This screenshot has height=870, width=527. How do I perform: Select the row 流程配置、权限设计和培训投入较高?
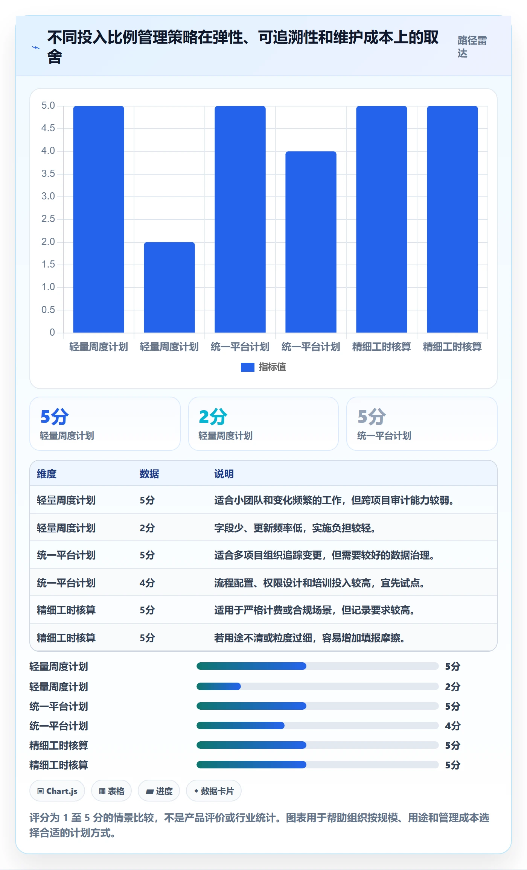pos(263,583)
